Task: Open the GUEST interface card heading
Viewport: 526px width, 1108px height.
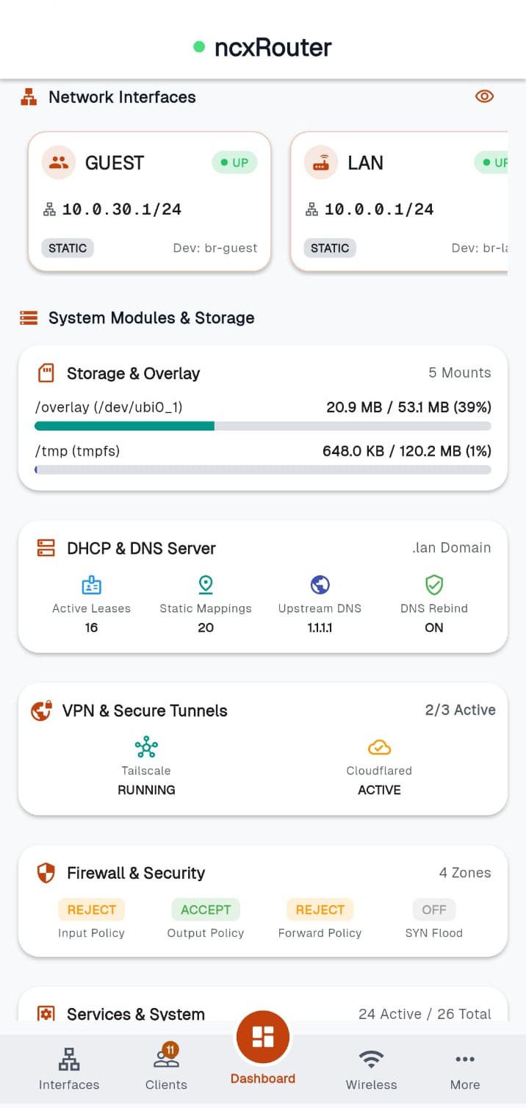Action: pos(115,162)
